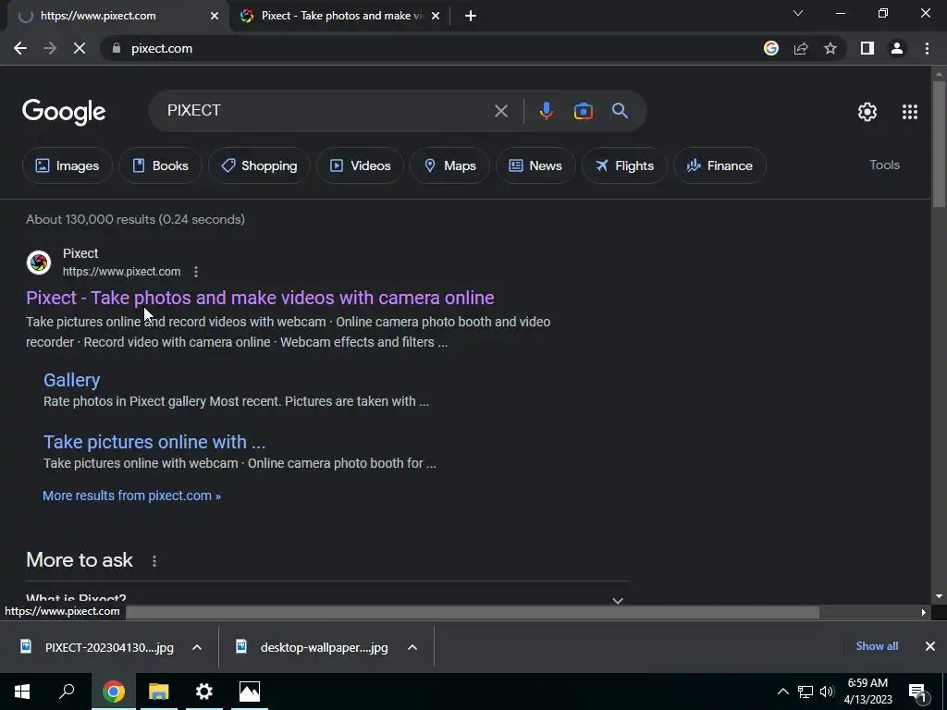Open a new browser tab

[x=471, y=16]
